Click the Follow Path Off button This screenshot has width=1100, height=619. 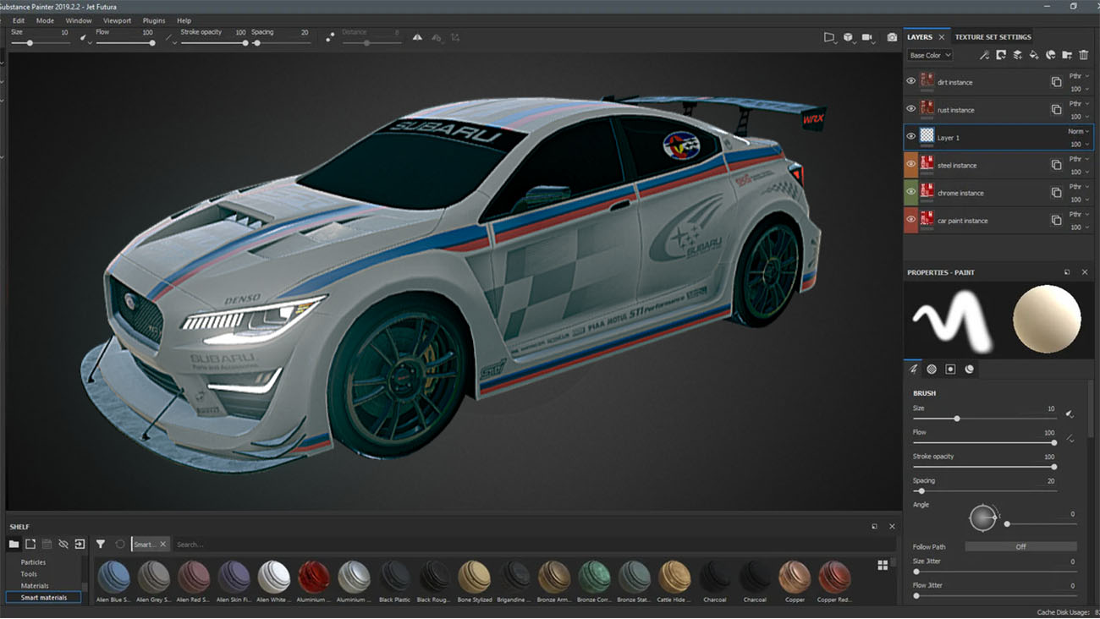pos(1021,546)
